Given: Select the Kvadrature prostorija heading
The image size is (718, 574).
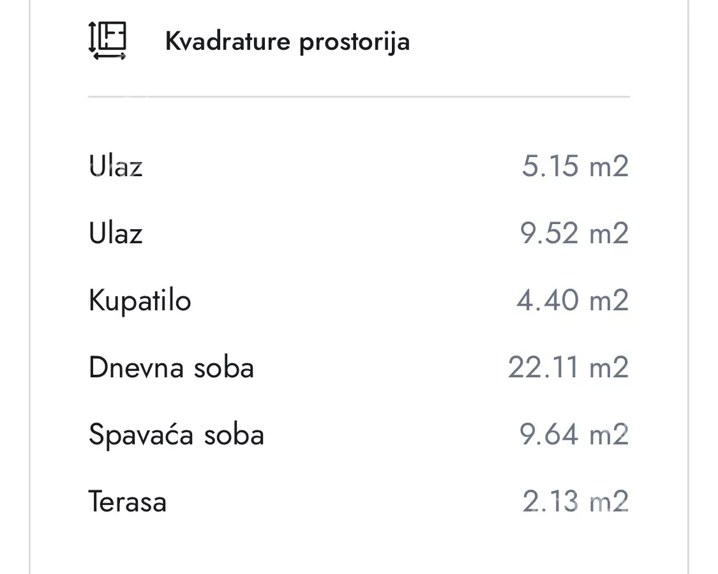Looking at the screenshot, I should 288,42.
